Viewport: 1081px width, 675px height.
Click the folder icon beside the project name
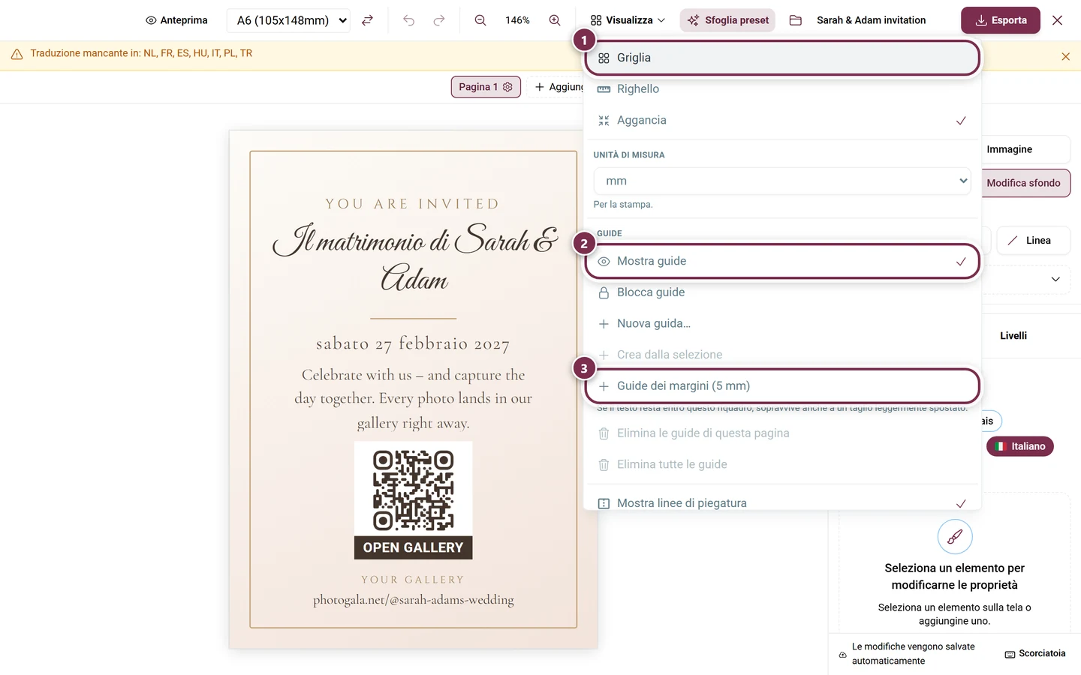point(796,20)
